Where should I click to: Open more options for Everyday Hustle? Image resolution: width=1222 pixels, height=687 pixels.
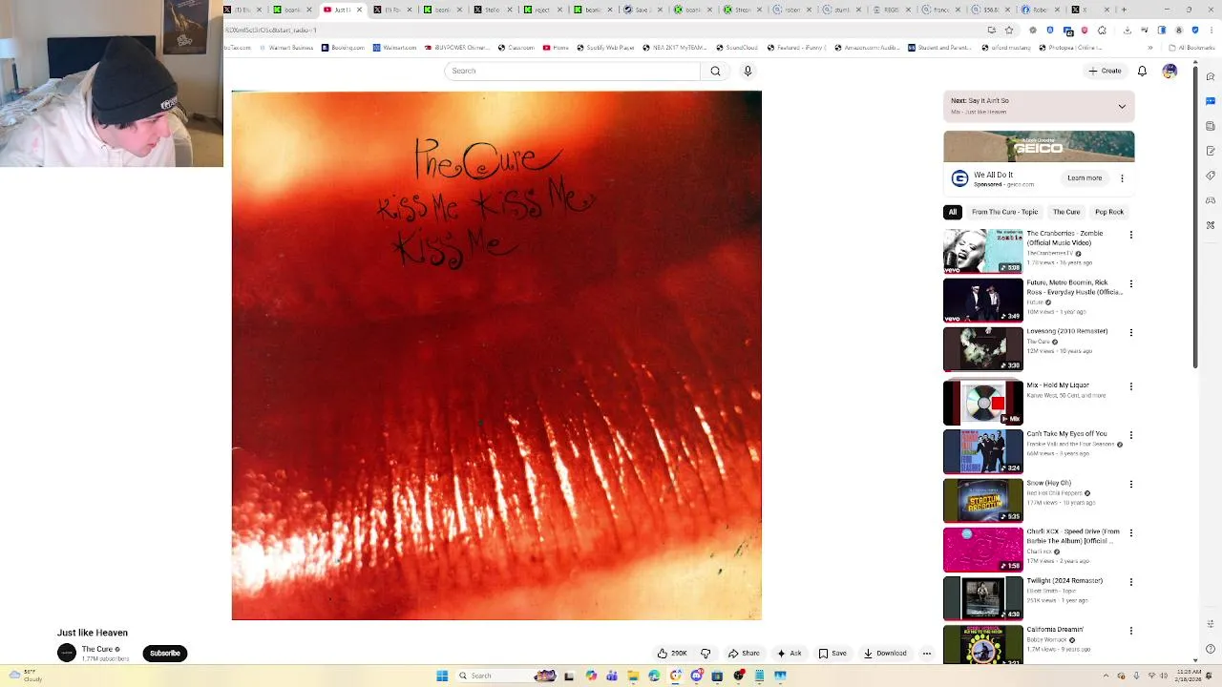[1131, 283]
